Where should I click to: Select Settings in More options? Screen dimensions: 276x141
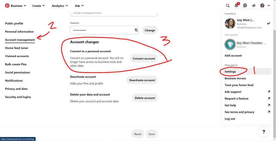[247, 71]
